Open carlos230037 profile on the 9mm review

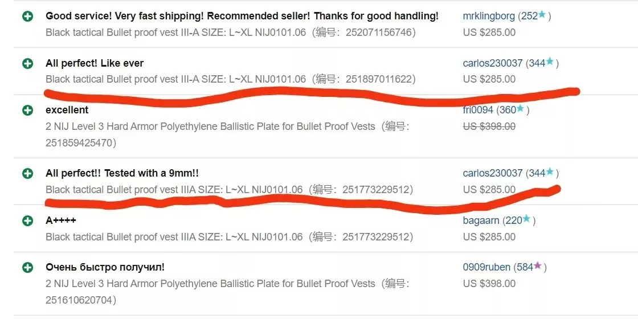[493, 173]
